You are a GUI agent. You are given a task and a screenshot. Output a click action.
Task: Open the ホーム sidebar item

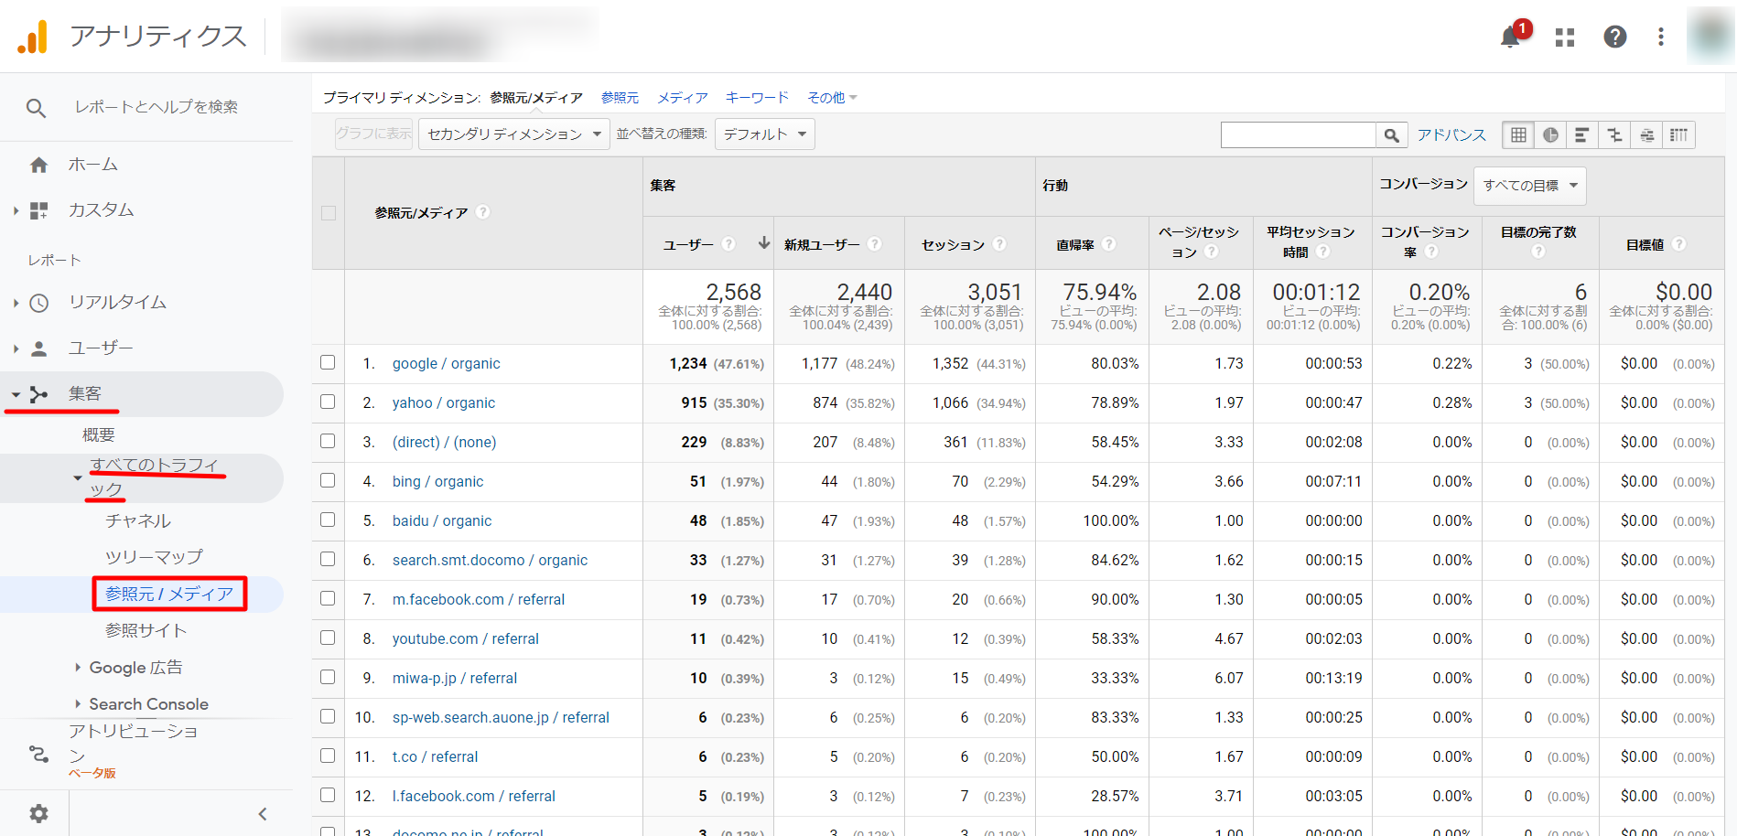coord(92,165)
